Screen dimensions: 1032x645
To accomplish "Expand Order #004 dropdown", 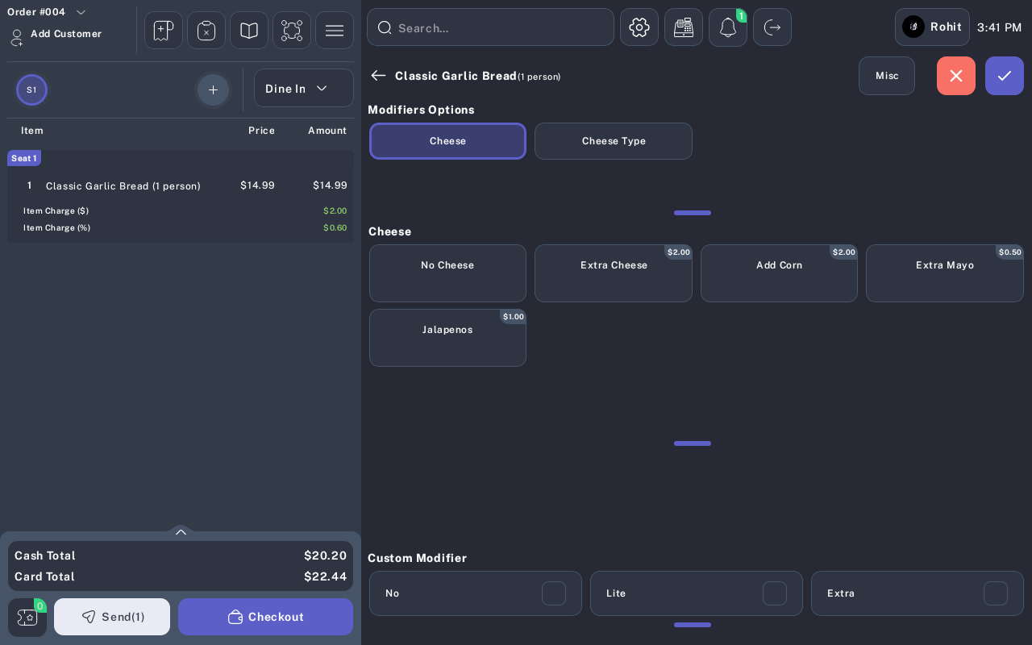I will 81,12.
